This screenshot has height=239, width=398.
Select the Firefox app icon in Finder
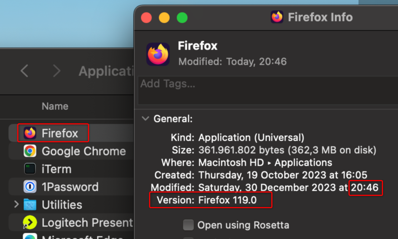click(x=30, y=133)
